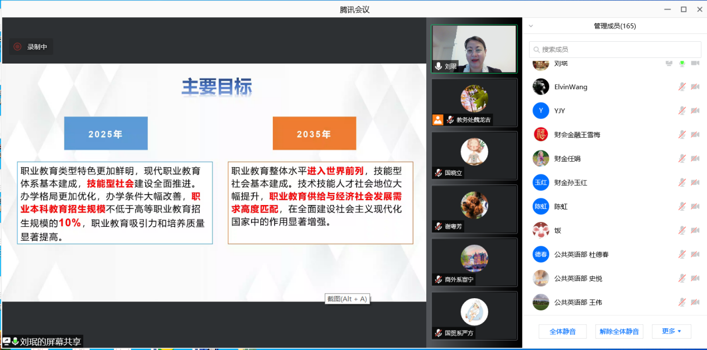The image size is (707, 350).
Task: Collapse the 管理成员 panel with the chevron
Action: coord(531,26)
